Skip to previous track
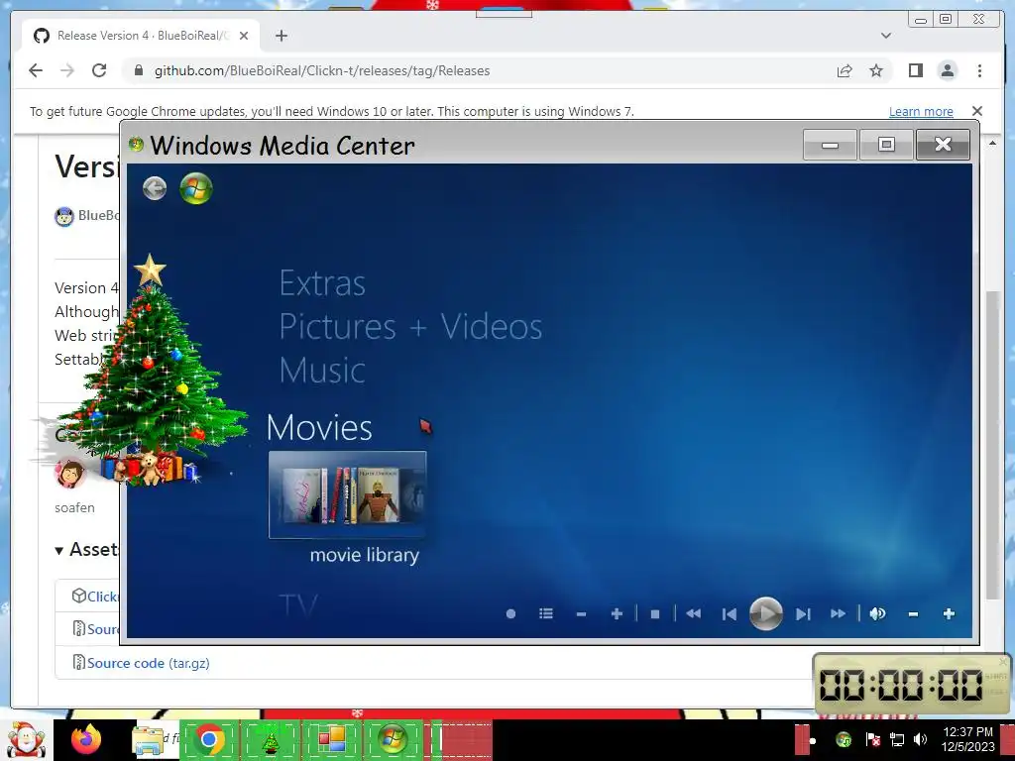The image size is (1015, 761). [x=729, y=613]
